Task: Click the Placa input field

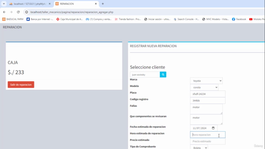Action: click(x=208, y=94)
